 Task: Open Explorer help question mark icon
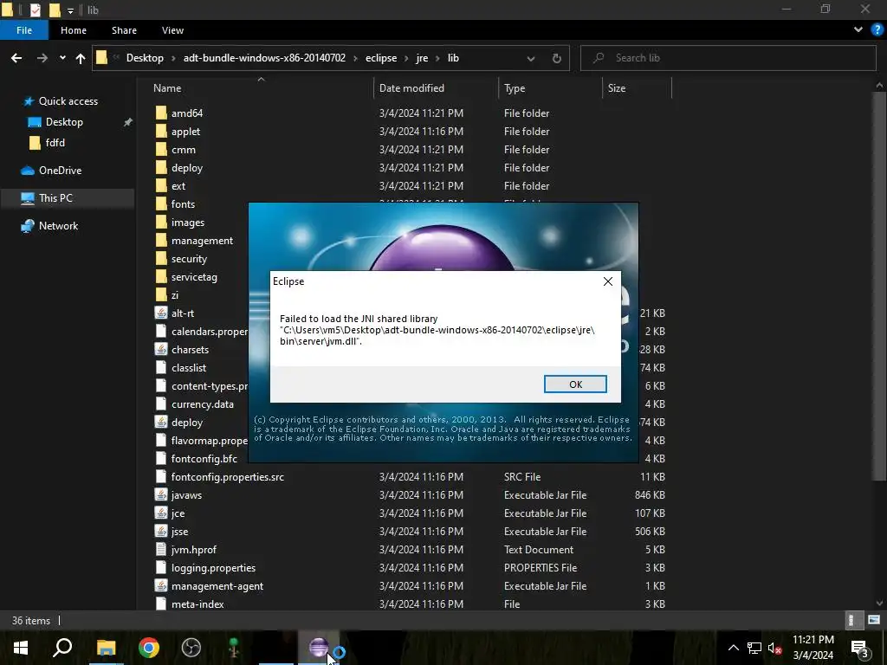(x=877, y=29)
